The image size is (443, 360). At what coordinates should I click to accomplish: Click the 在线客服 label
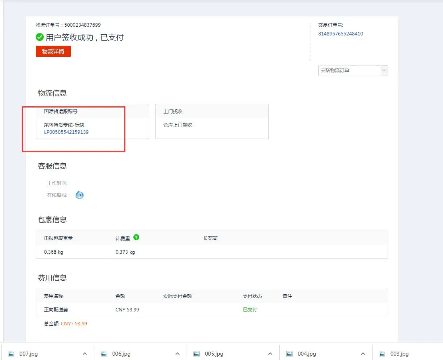point(57,195)
